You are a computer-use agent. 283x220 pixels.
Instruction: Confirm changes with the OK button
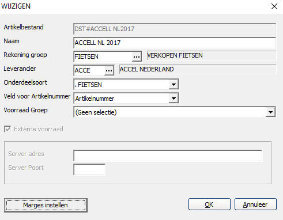(x=209, y=204)
